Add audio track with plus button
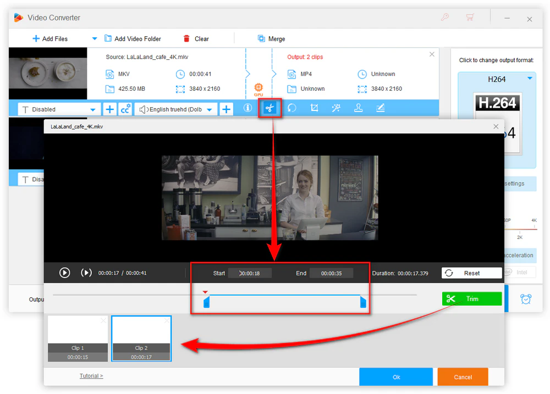The height and width of the screenshot is (394, 550). tap(226, 109)
